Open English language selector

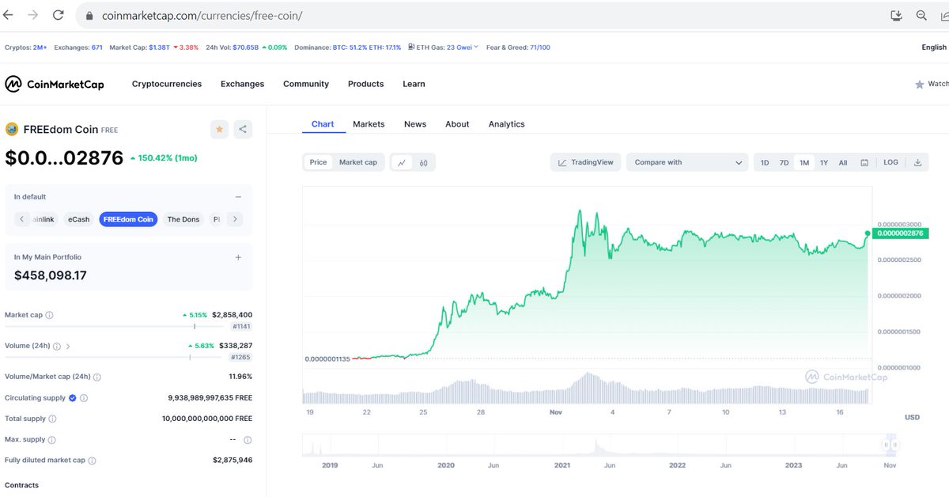click(x=934, y=47)
